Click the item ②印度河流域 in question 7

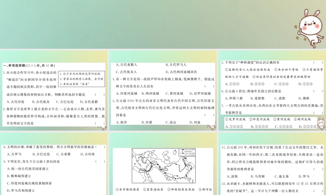pyautogui.click(x=259, y=119)
